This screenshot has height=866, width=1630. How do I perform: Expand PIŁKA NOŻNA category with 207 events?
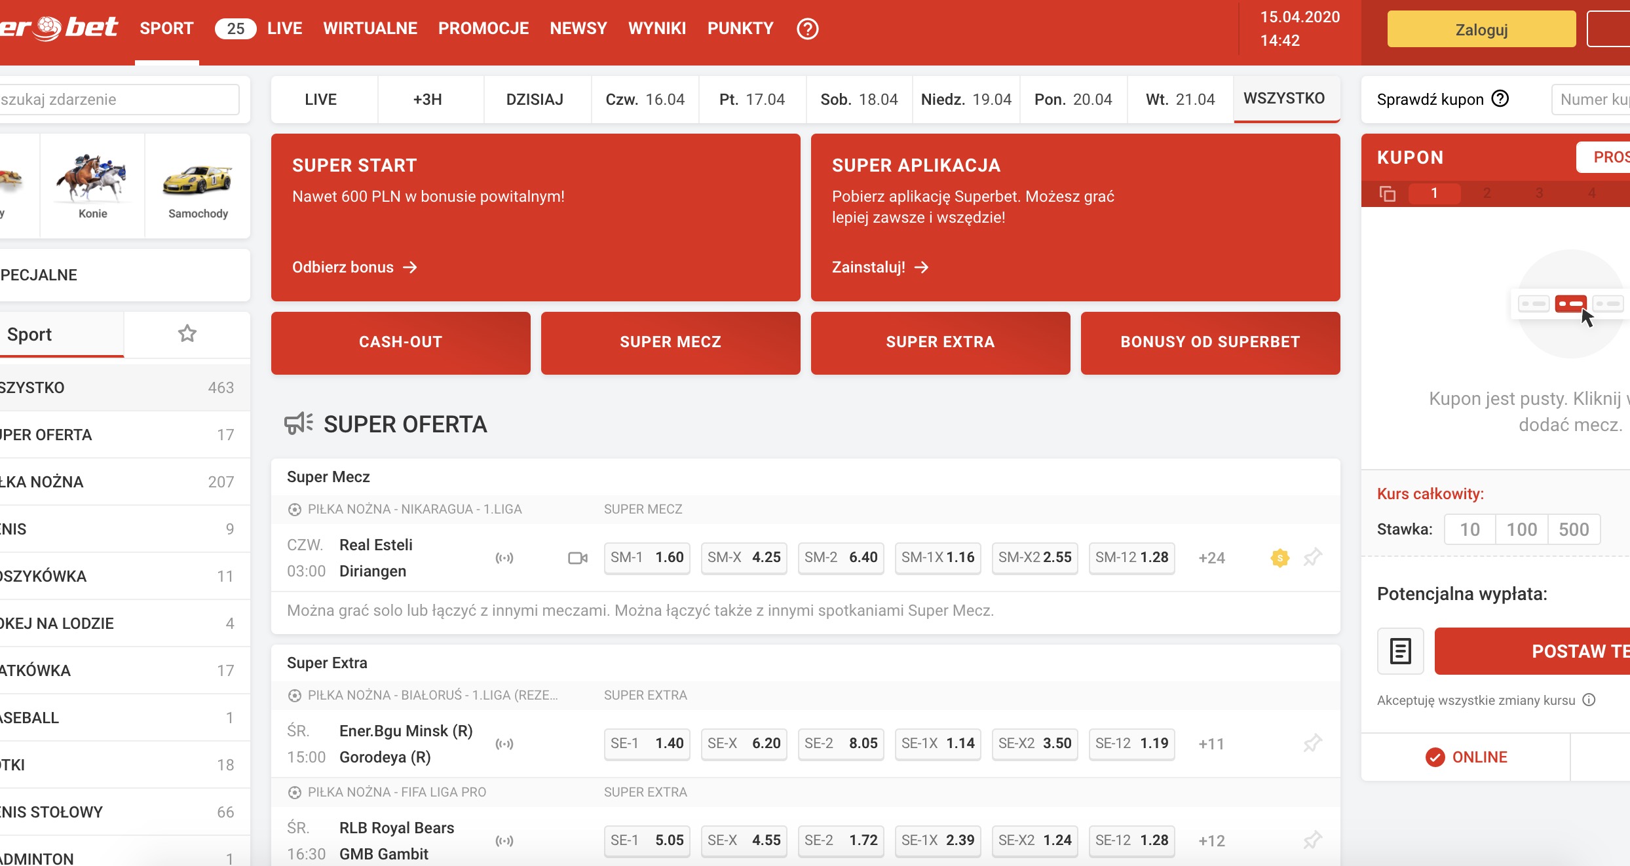[x=124, y=482]
